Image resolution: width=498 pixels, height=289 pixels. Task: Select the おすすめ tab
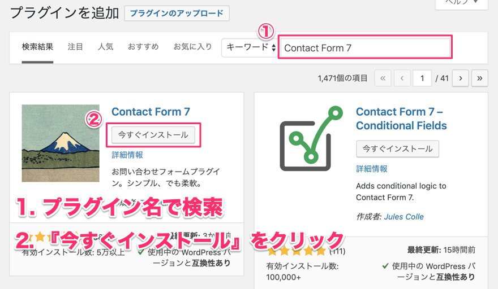143,47
